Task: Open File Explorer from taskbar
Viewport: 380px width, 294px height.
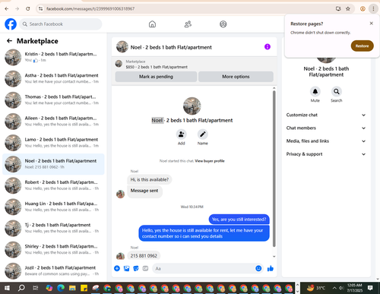Action: pos(72,288)
